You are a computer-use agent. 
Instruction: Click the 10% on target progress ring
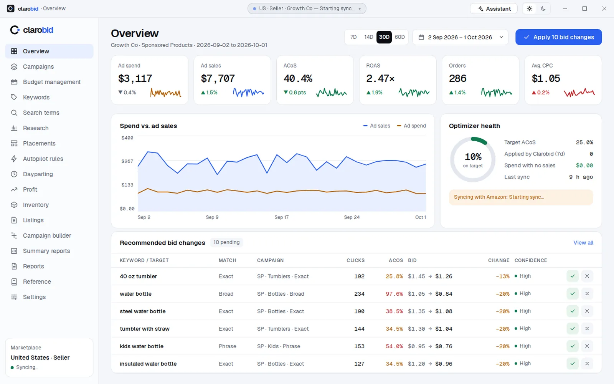point(473,159)
